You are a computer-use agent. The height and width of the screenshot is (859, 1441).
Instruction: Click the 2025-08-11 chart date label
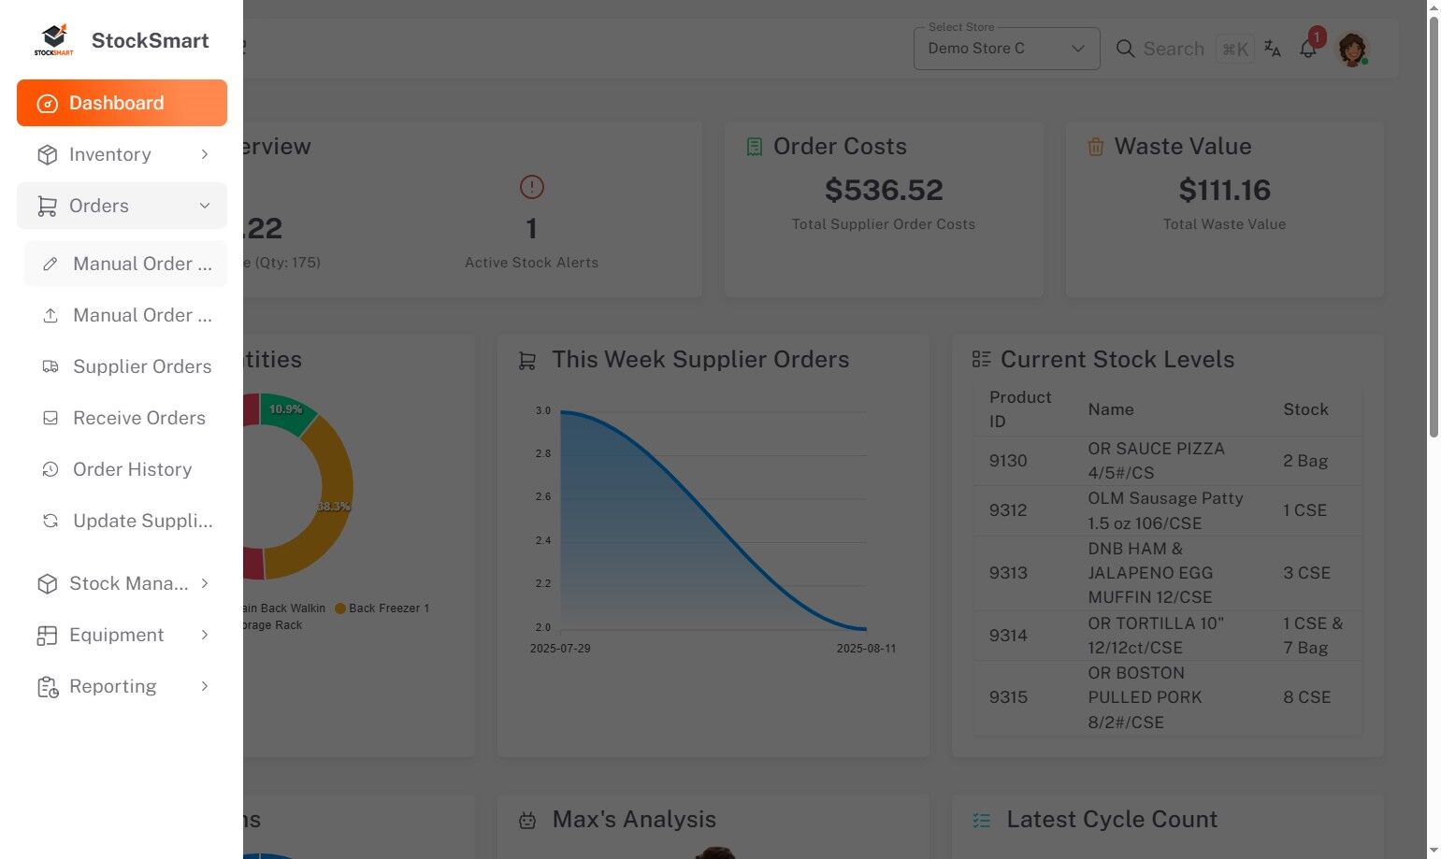tap(866, 649)
